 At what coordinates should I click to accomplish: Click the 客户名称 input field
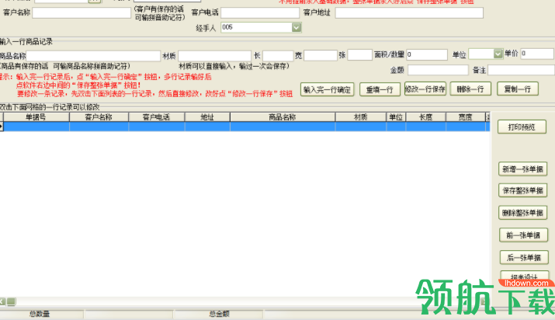[x=82, y=12]
